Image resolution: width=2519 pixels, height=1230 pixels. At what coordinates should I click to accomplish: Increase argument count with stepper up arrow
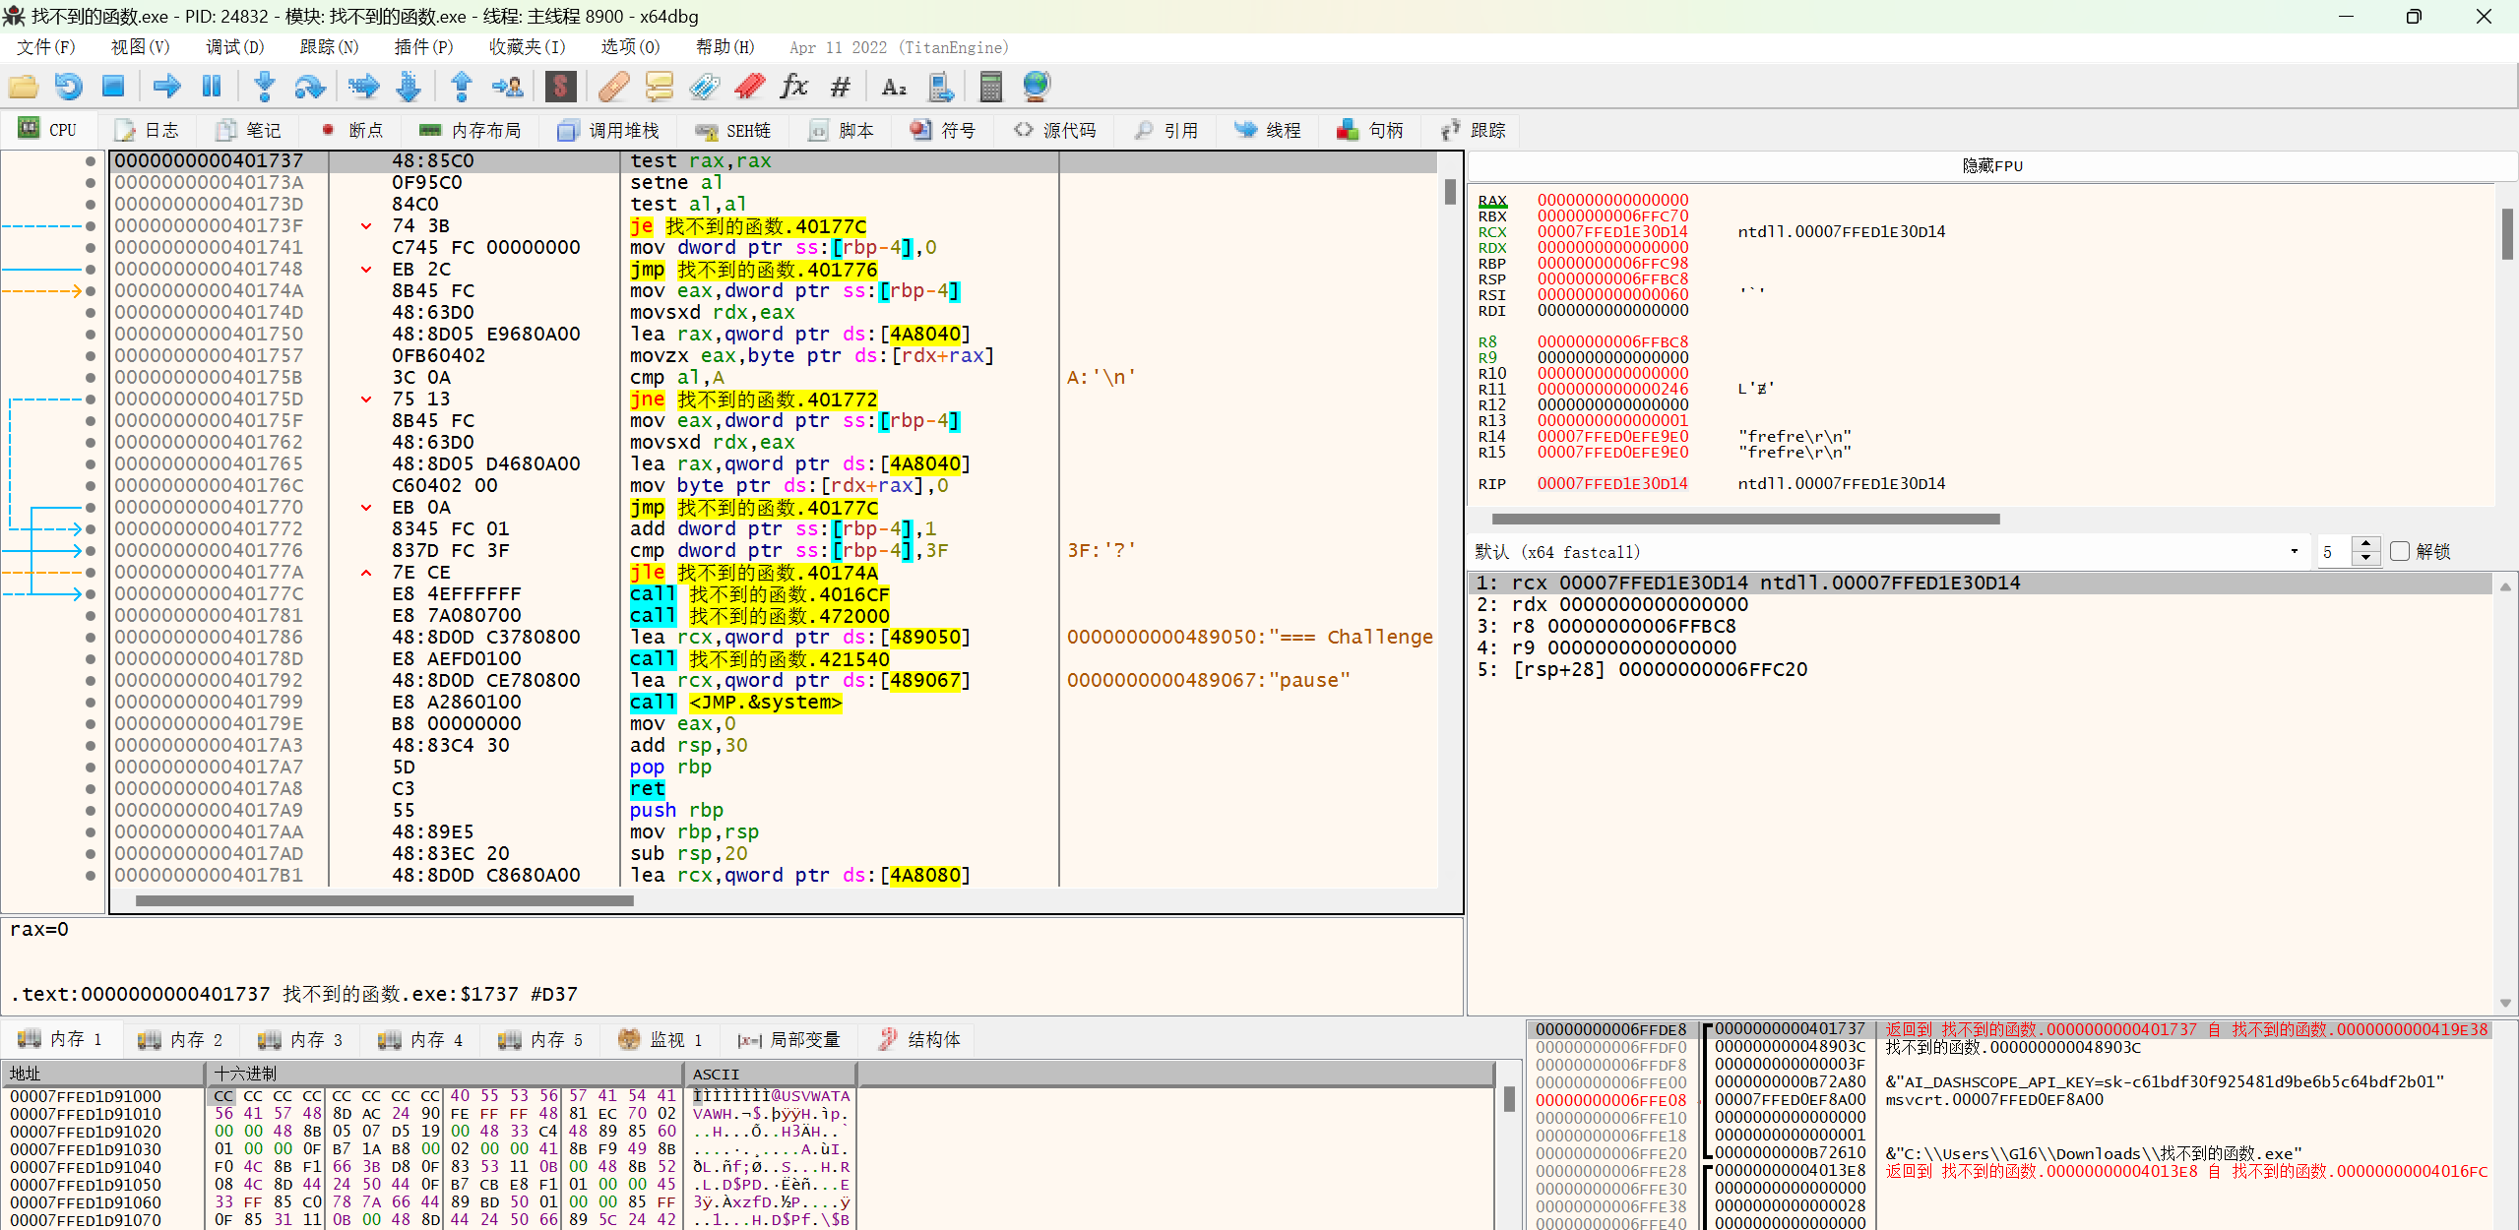click(2365, 544)
